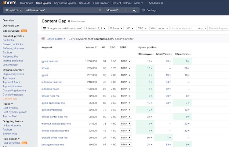Collapse the Organic search section

pos(13,70)
